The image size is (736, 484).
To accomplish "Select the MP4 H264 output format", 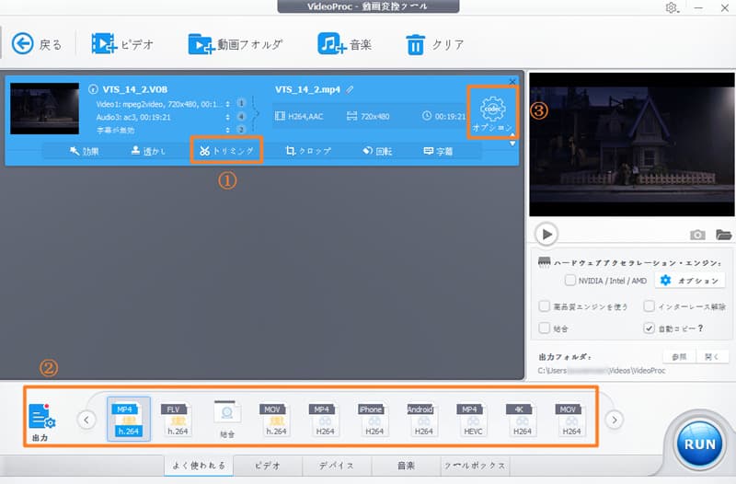I will tap(325, 420).
